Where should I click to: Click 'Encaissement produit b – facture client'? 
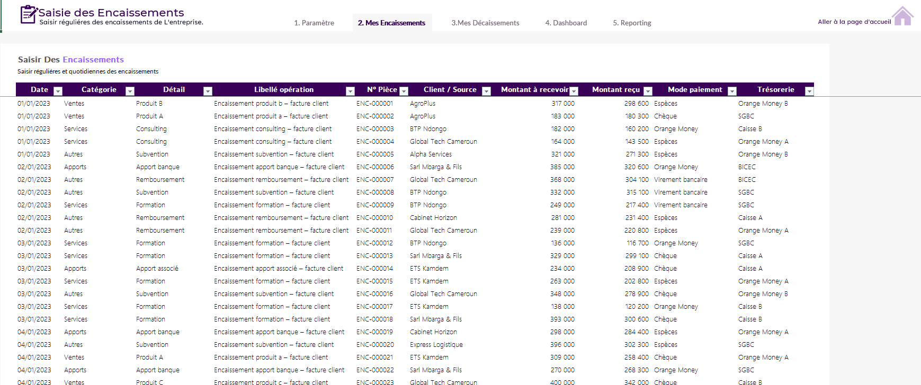pyautogui.click(x=271, y=104)
